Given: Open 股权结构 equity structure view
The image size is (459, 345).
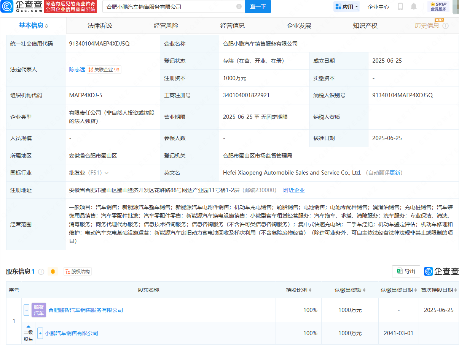Looking at the screenshot, I should click(x=77, y=271).
